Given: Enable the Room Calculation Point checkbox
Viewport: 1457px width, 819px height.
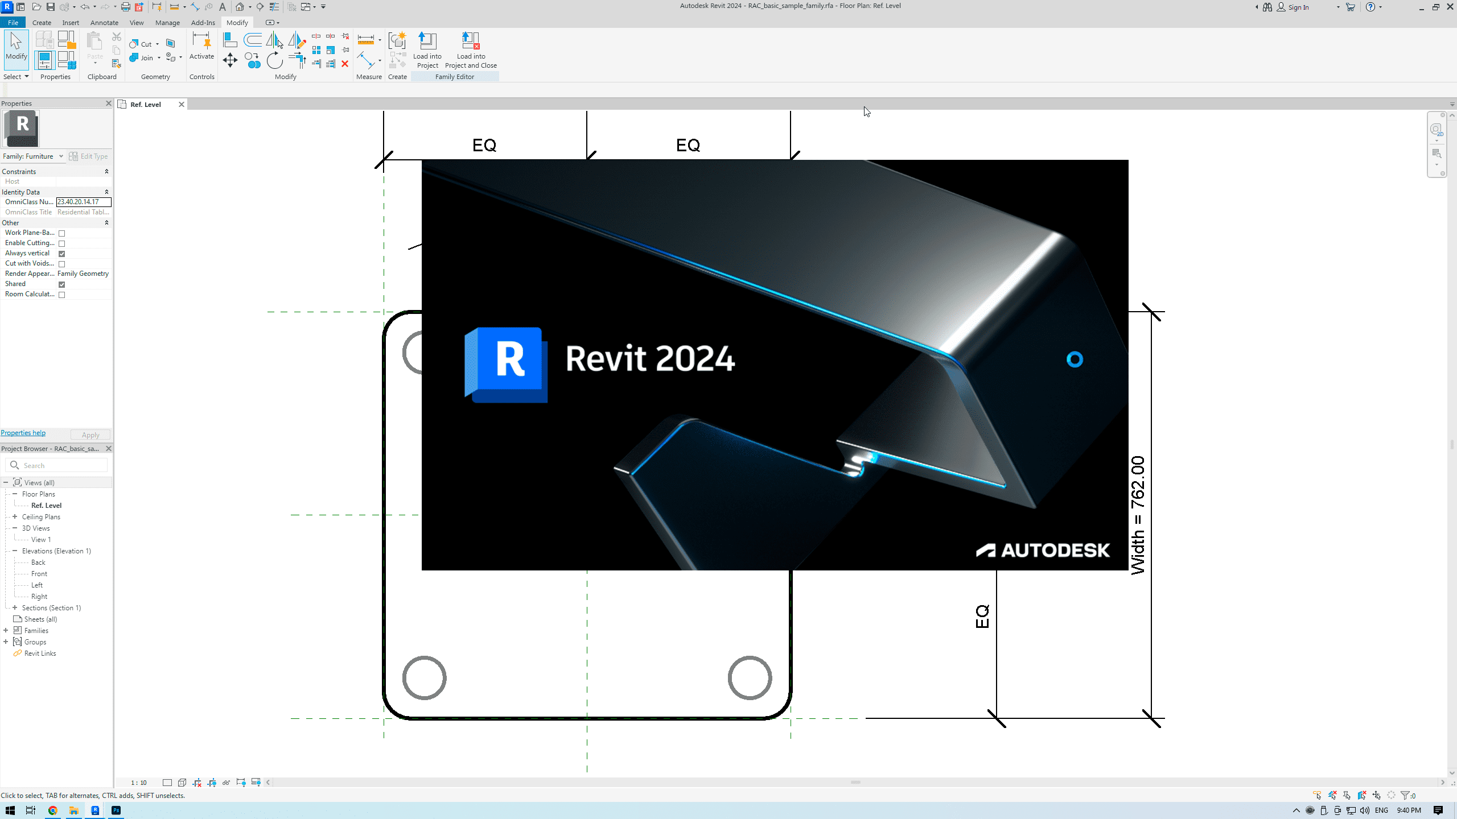Looking at the screenshot, I should pyautogui.click(x=62, y=295).
